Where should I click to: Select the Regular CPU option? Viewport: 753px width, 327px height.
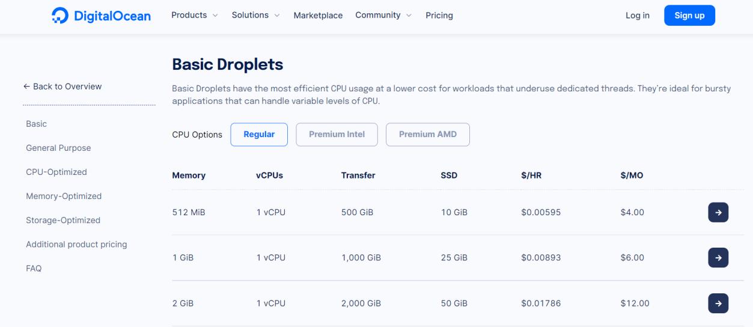pos(259,135)
